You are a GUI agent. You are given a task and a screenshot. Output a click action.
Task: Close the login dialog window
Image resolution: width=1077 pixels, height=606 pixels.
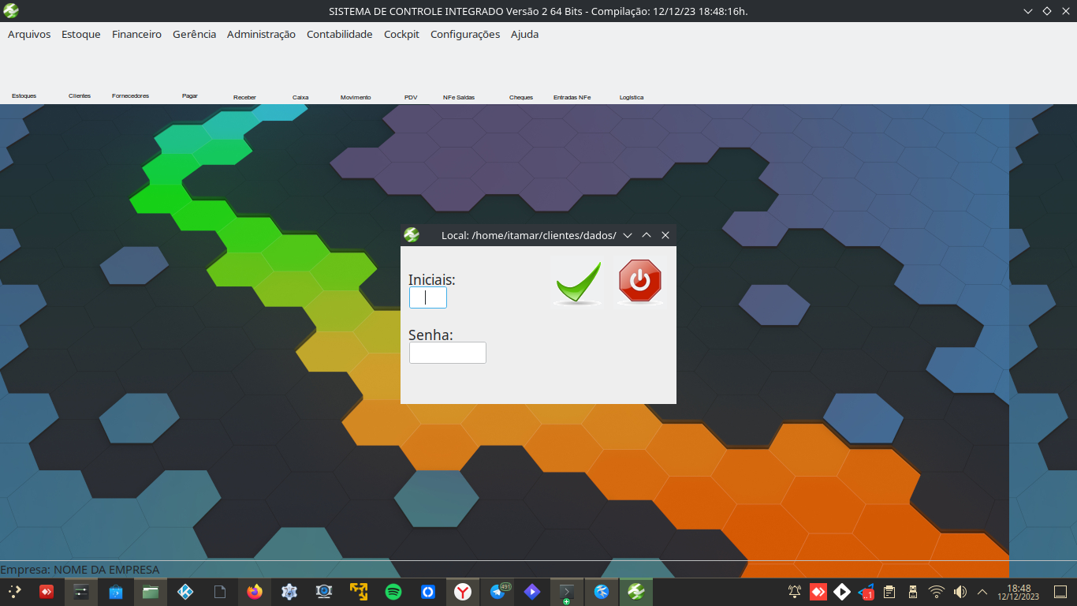[x=665, y=235]
